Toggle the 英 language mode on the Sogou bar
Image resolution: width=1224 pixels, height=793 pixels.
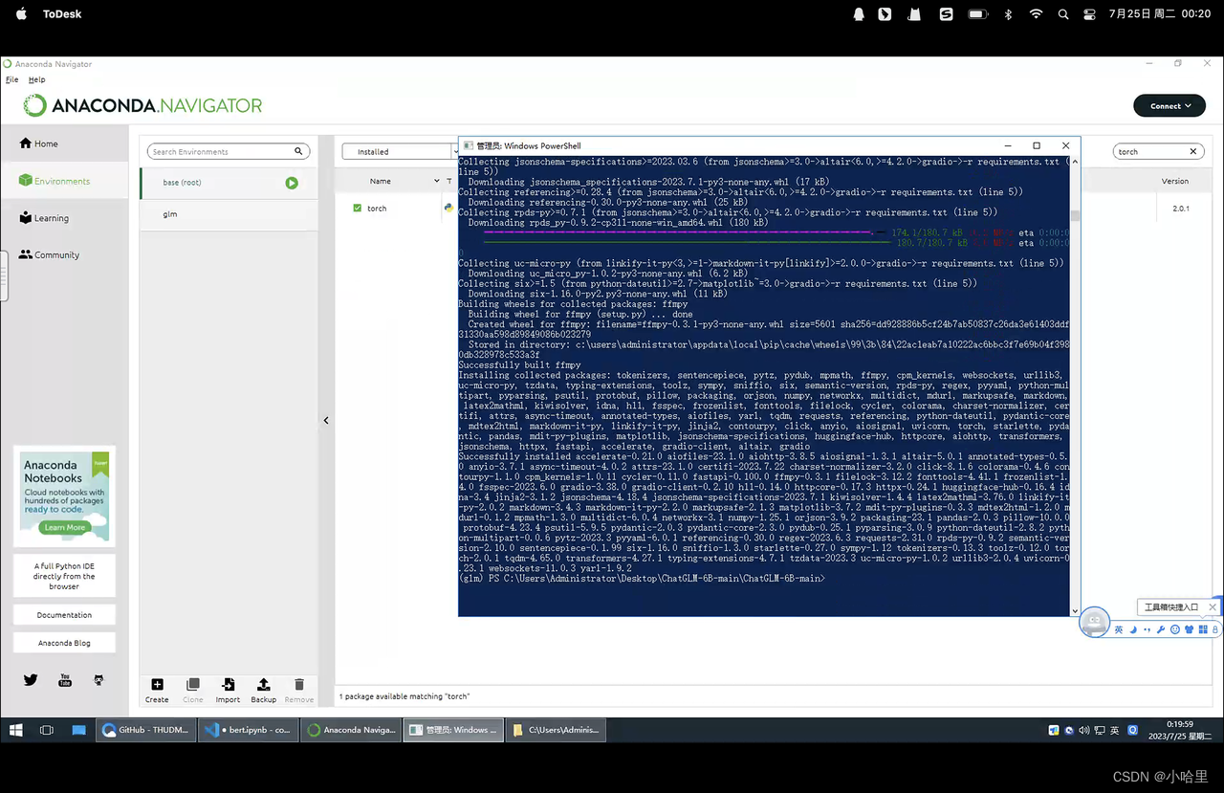point(1119,629)
